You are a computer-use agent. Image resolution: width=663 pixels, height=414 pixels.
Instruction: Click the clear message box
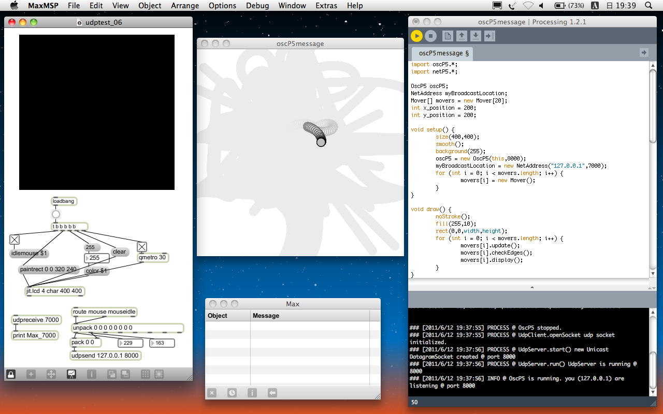(x=119, y=252)
